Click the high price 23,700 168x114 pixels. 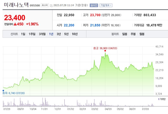(x=95, y=15)
